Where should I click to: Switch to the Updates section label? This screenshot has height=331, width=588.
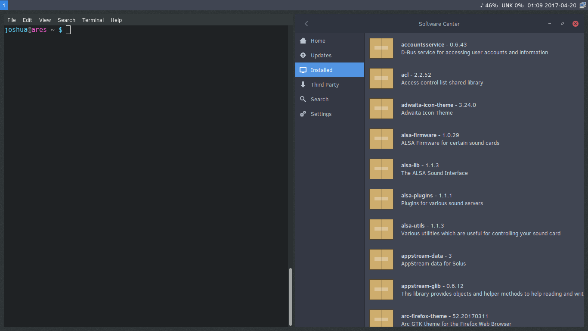coord(321,55)
